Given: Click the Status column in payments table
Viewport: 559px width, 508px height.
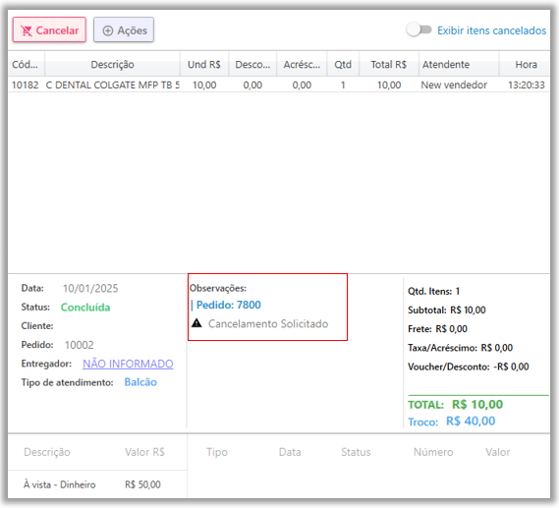Looking at the screenshot, I should pos(356,452).
